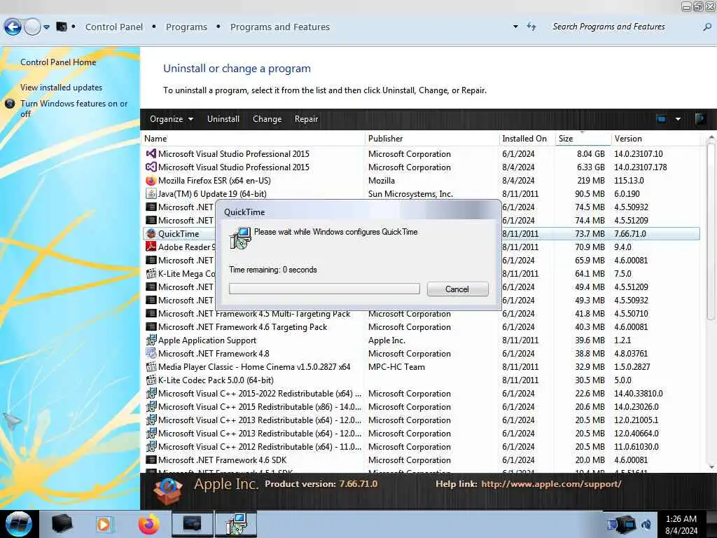Launch Firefox from the taskbar
Viewport: 717px width, 538px height.
tap(149, 524)
